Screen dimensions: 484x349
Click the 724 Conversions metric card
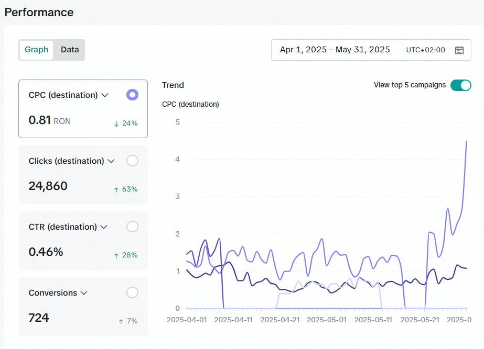coord(83,307)
